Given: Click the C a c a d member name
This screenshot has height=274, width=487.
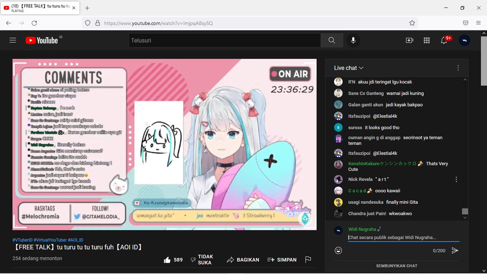Looking at the screenshot, I should 357,190.
